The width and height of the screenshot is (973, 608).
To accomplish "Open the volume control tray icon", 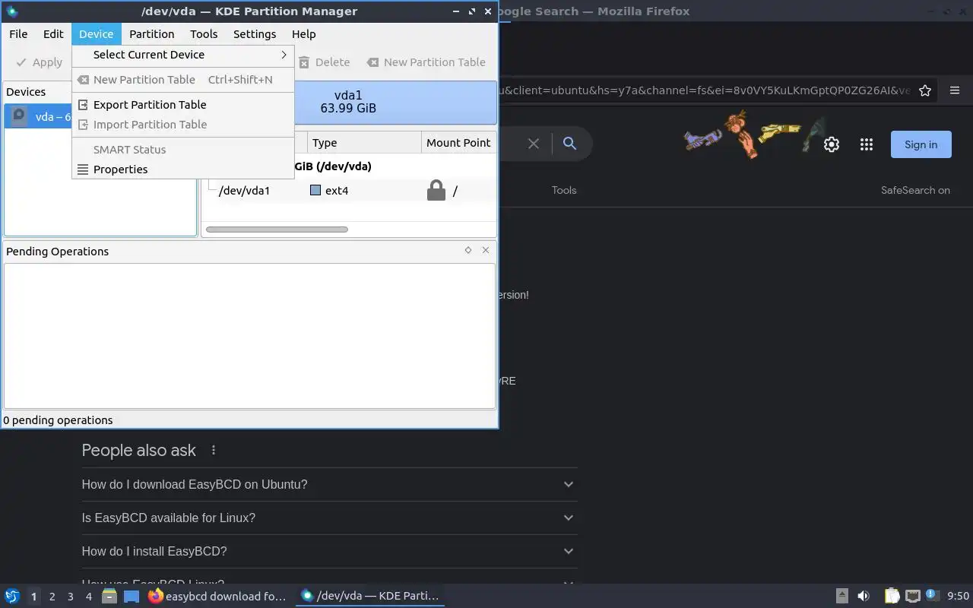I will click(x=863, y=596).
